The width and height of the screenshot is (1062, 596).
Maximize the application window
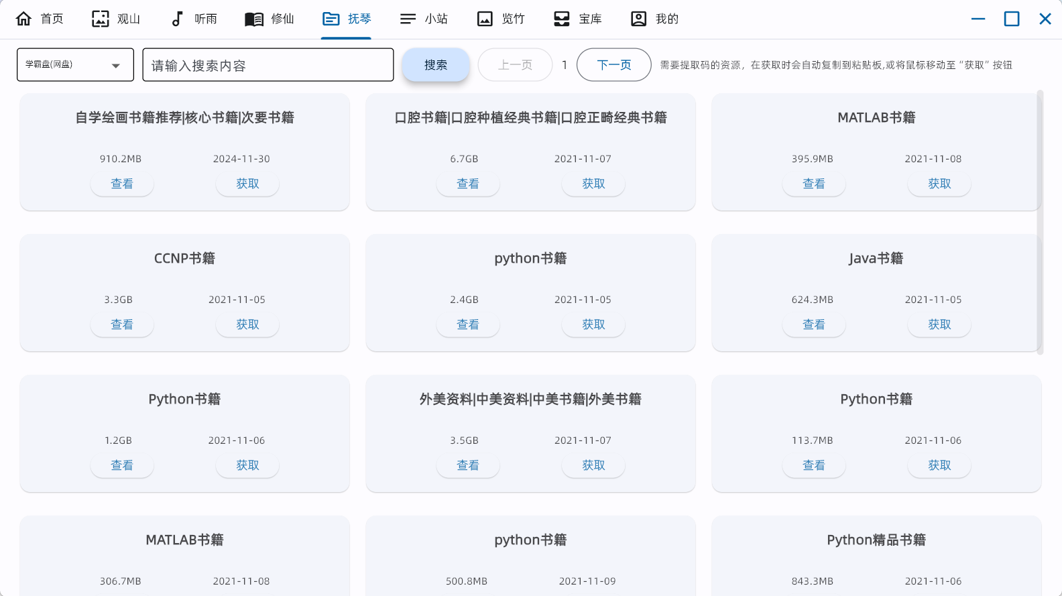click(1012, 19)
